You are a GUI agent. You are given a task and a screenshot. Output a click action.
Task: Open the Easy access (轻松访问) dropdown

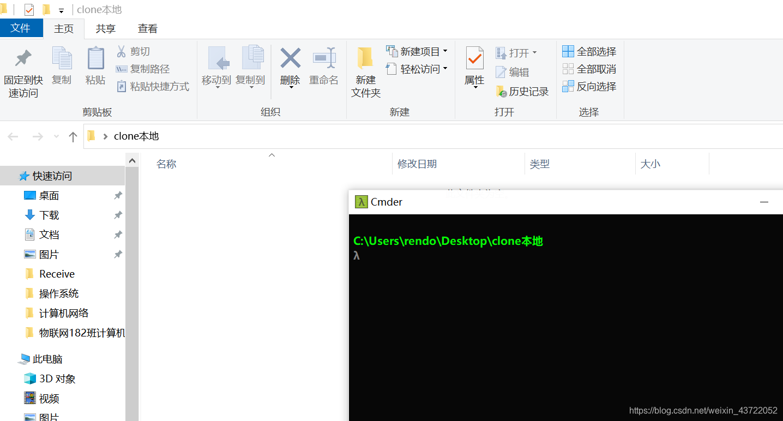pyautogui.click(x=417, y=69)
